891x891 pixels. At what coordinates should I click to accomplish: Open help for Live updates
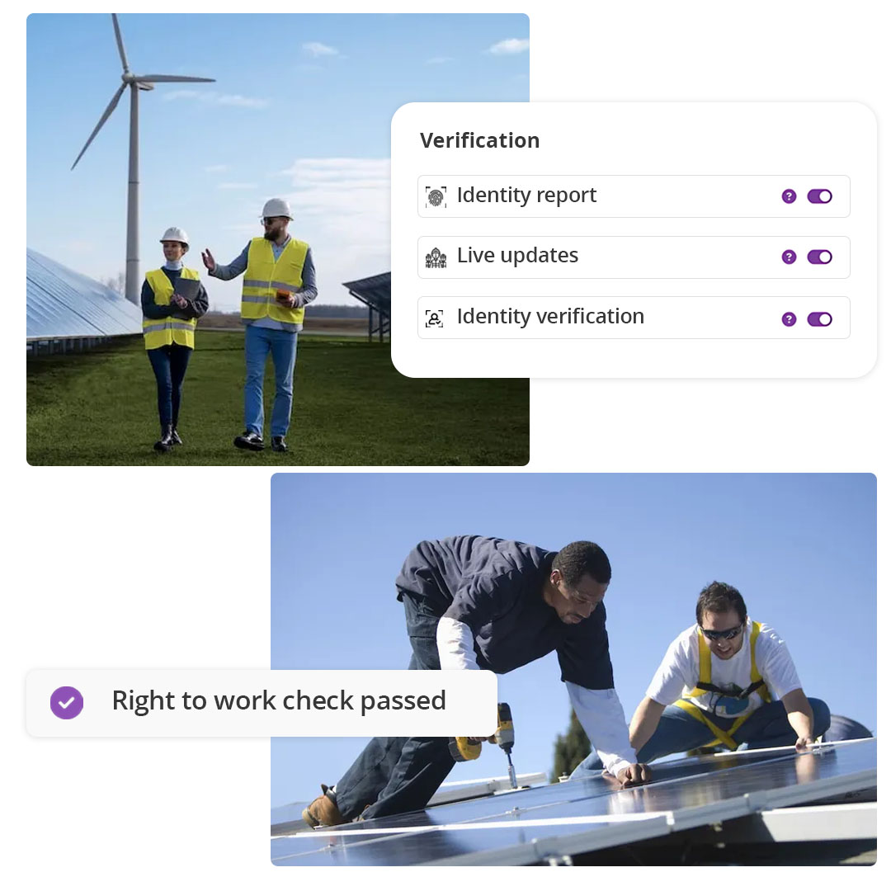789,257
